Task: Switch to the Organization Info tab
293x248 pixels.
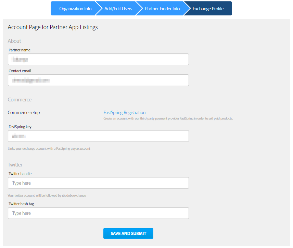Action: [x=75, y=8]
